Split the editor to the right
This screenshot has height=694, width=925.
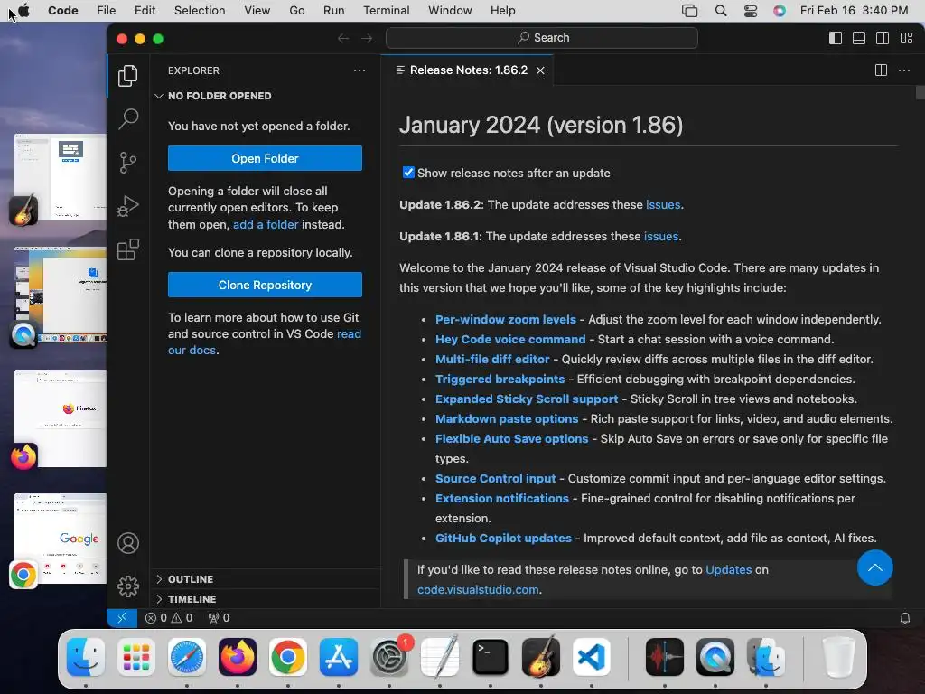[x=881, y=70]
